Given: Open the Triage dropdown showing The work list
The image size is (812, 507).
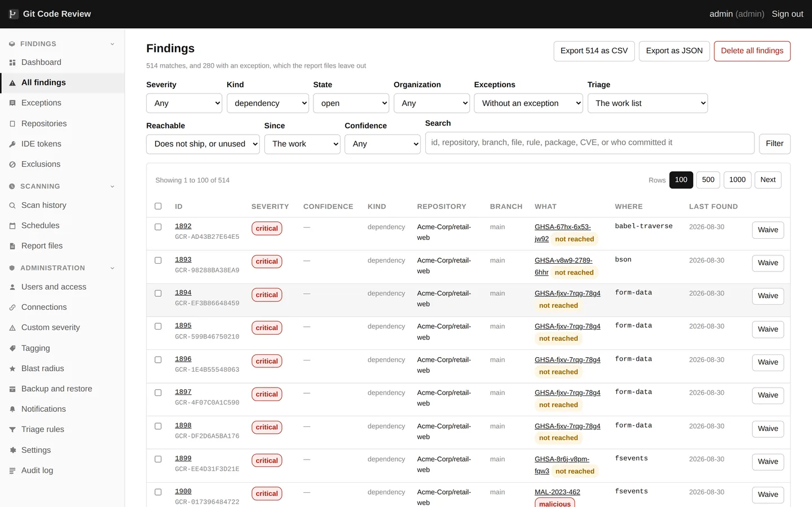Looking at the screenshot, I should coord(647,103).
